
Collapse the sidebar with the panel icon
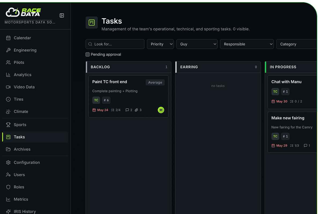62,16
